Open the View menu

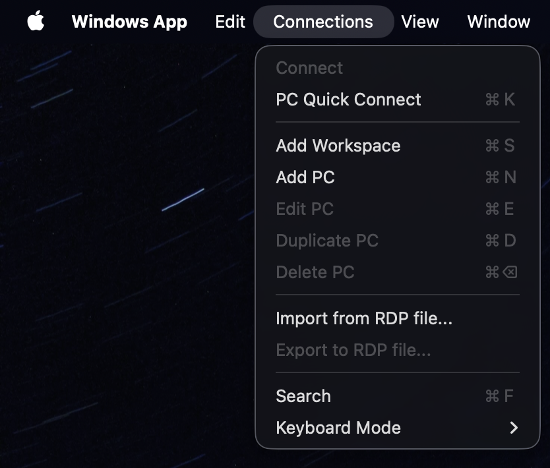420,21
